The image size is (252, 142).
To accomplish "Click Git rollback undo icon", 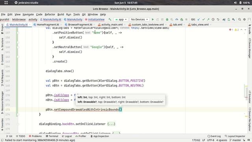I will click(x=218, y=19).
